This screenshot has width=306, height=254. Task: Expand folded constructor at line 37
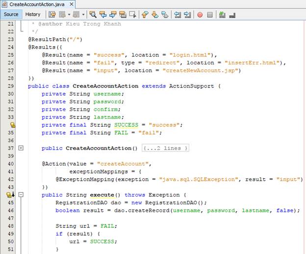21,148
